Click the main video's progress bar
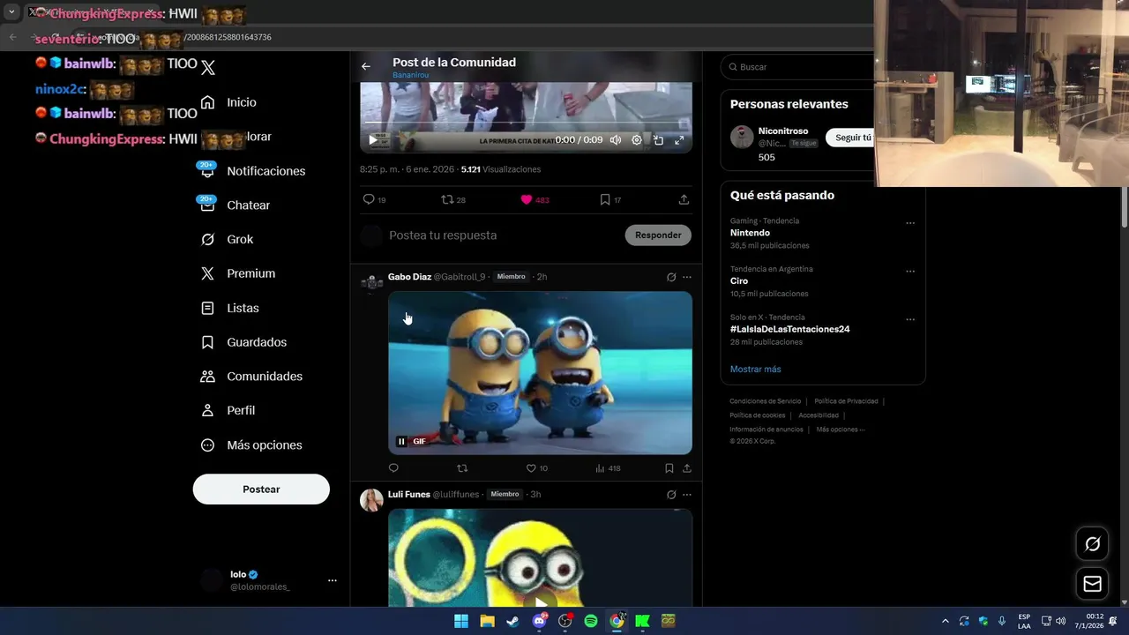The width and height of the screenshot is (1129, 635). [x=526, y=122]
